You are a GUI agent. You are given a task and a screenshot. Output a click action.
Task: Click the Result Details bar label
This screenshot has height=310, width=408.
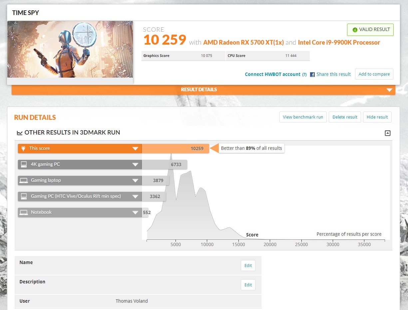tap(199, 90)
